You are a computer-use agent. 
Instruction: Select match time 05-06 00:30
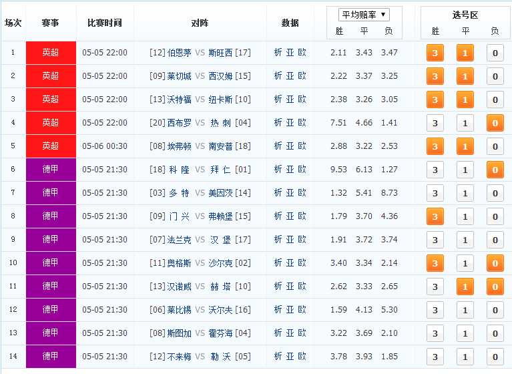click(x=105, y=146)
